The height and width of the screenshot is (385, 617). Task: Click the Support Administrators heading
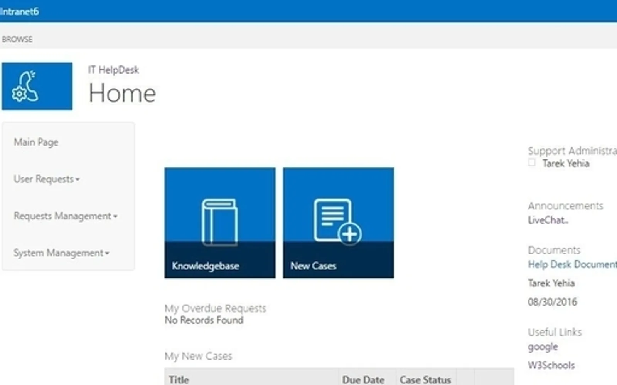(x=572, y=151)
